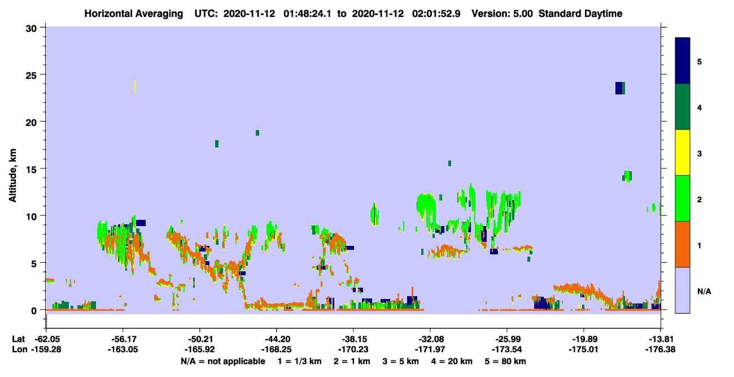This screenshot has width=734, height=377.
Task: Click the longitude value -163.05
Action: (x=123, y=349)
